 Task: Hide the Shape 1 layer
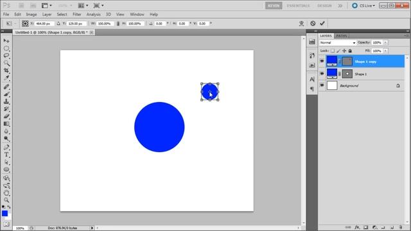tap(322, 74)
